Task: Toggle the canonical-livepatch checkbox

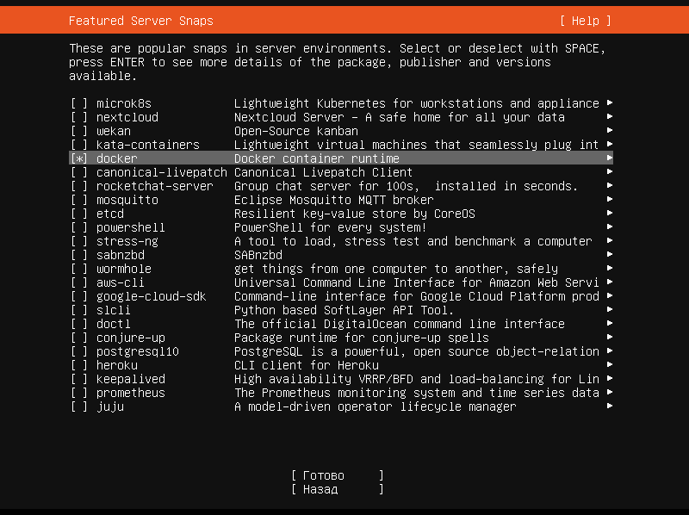Action: 79,172
